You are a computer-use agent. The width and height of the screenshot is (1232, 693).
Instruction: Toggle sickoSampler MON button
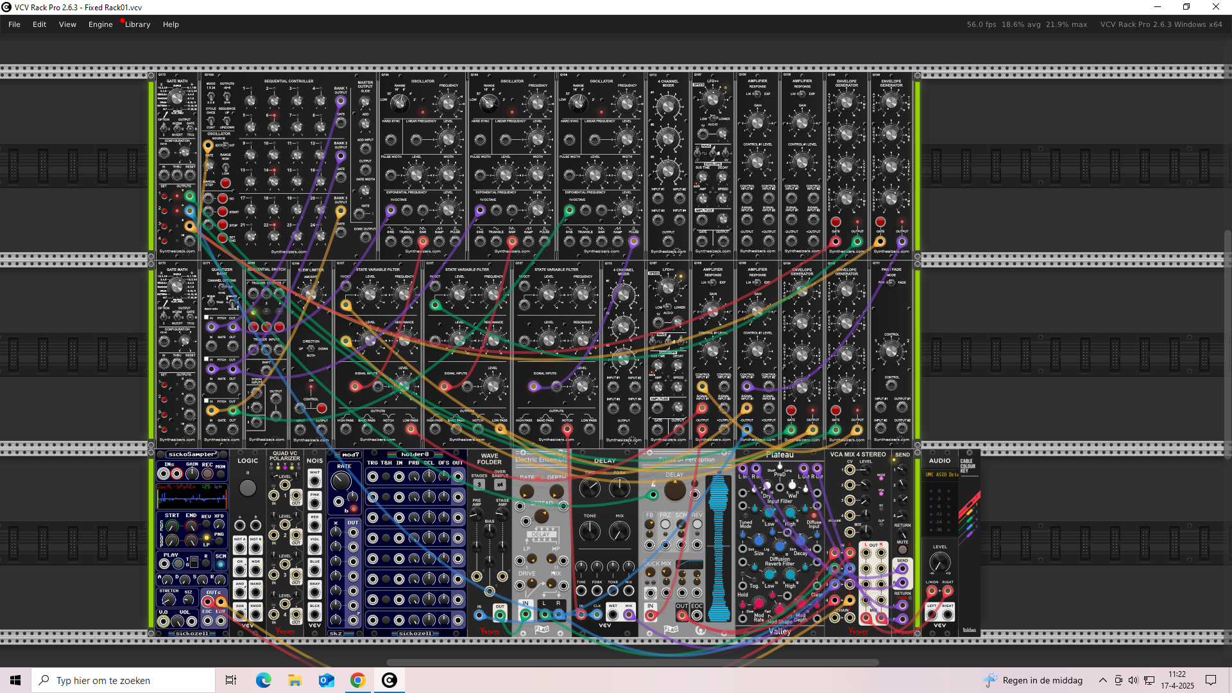[220, 474]
